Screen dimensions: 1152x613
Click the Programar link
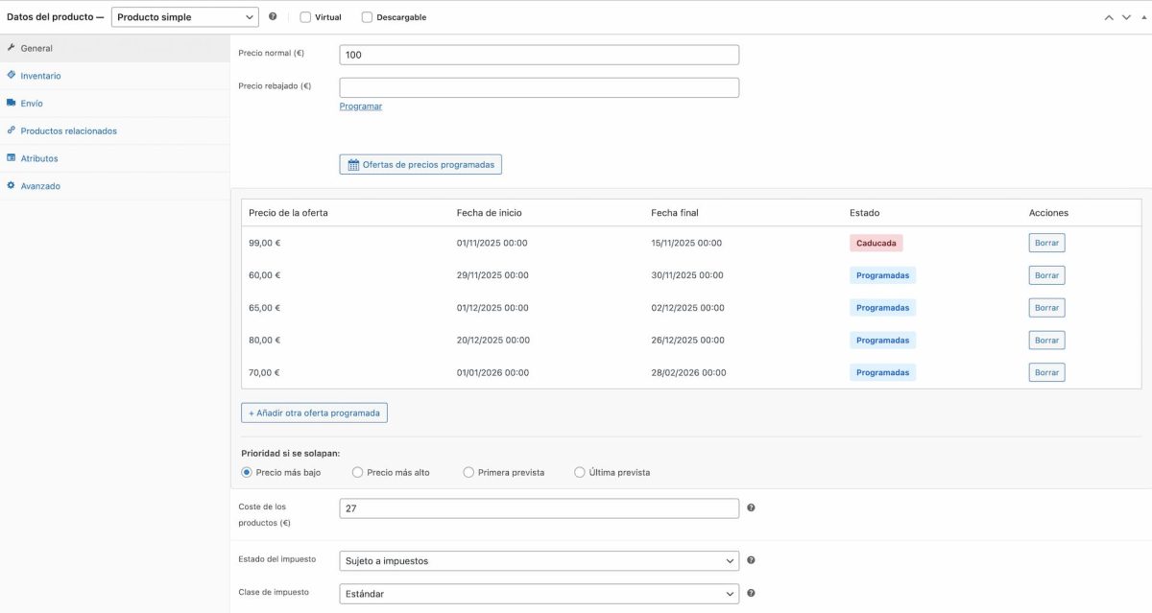tap(360, 106)
